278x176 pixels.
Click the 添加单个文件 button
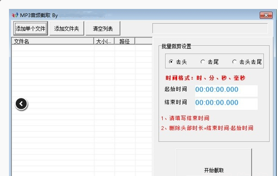tap(30, 29)
